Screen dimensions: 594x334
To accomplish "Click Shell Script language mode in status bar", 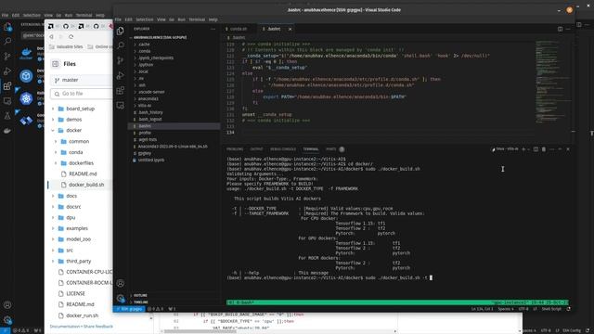I will click(551, 309).
